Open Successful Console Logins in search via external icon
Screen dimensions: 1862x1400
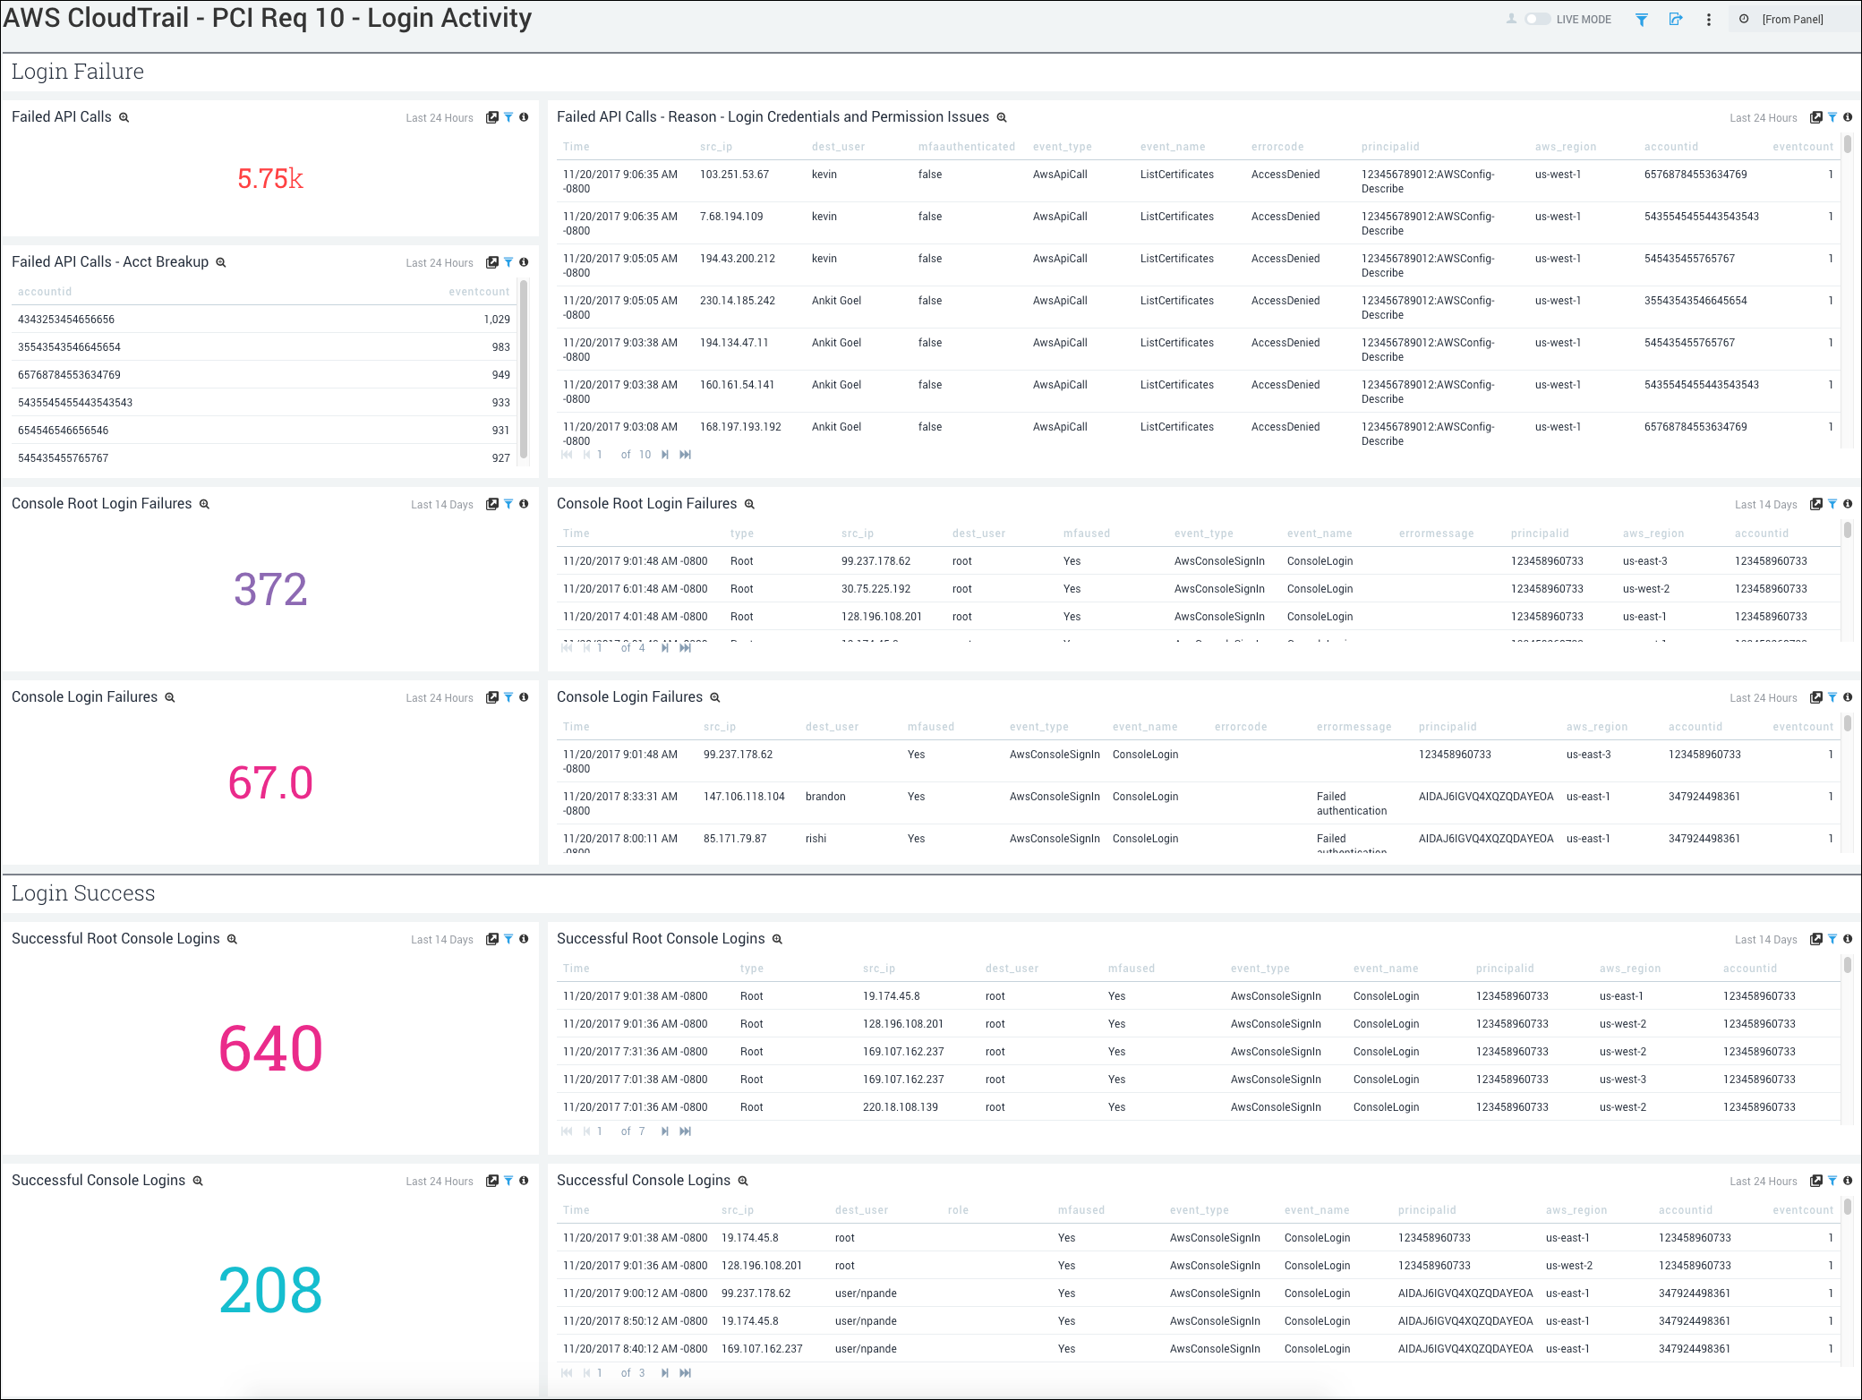[1817, 1181]
